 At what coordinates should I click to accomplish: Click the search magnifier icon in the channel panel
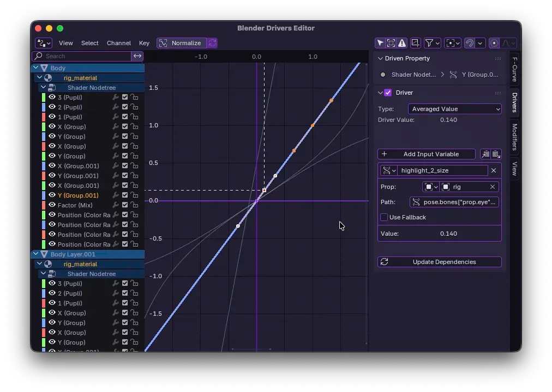pyautogui.click(x=38, y=56)
